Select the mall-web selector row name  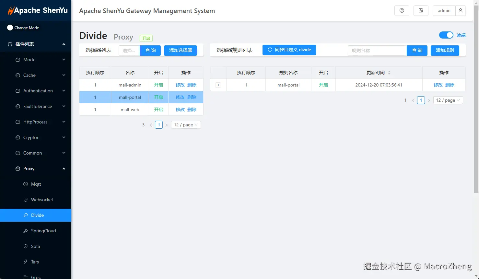130,110
